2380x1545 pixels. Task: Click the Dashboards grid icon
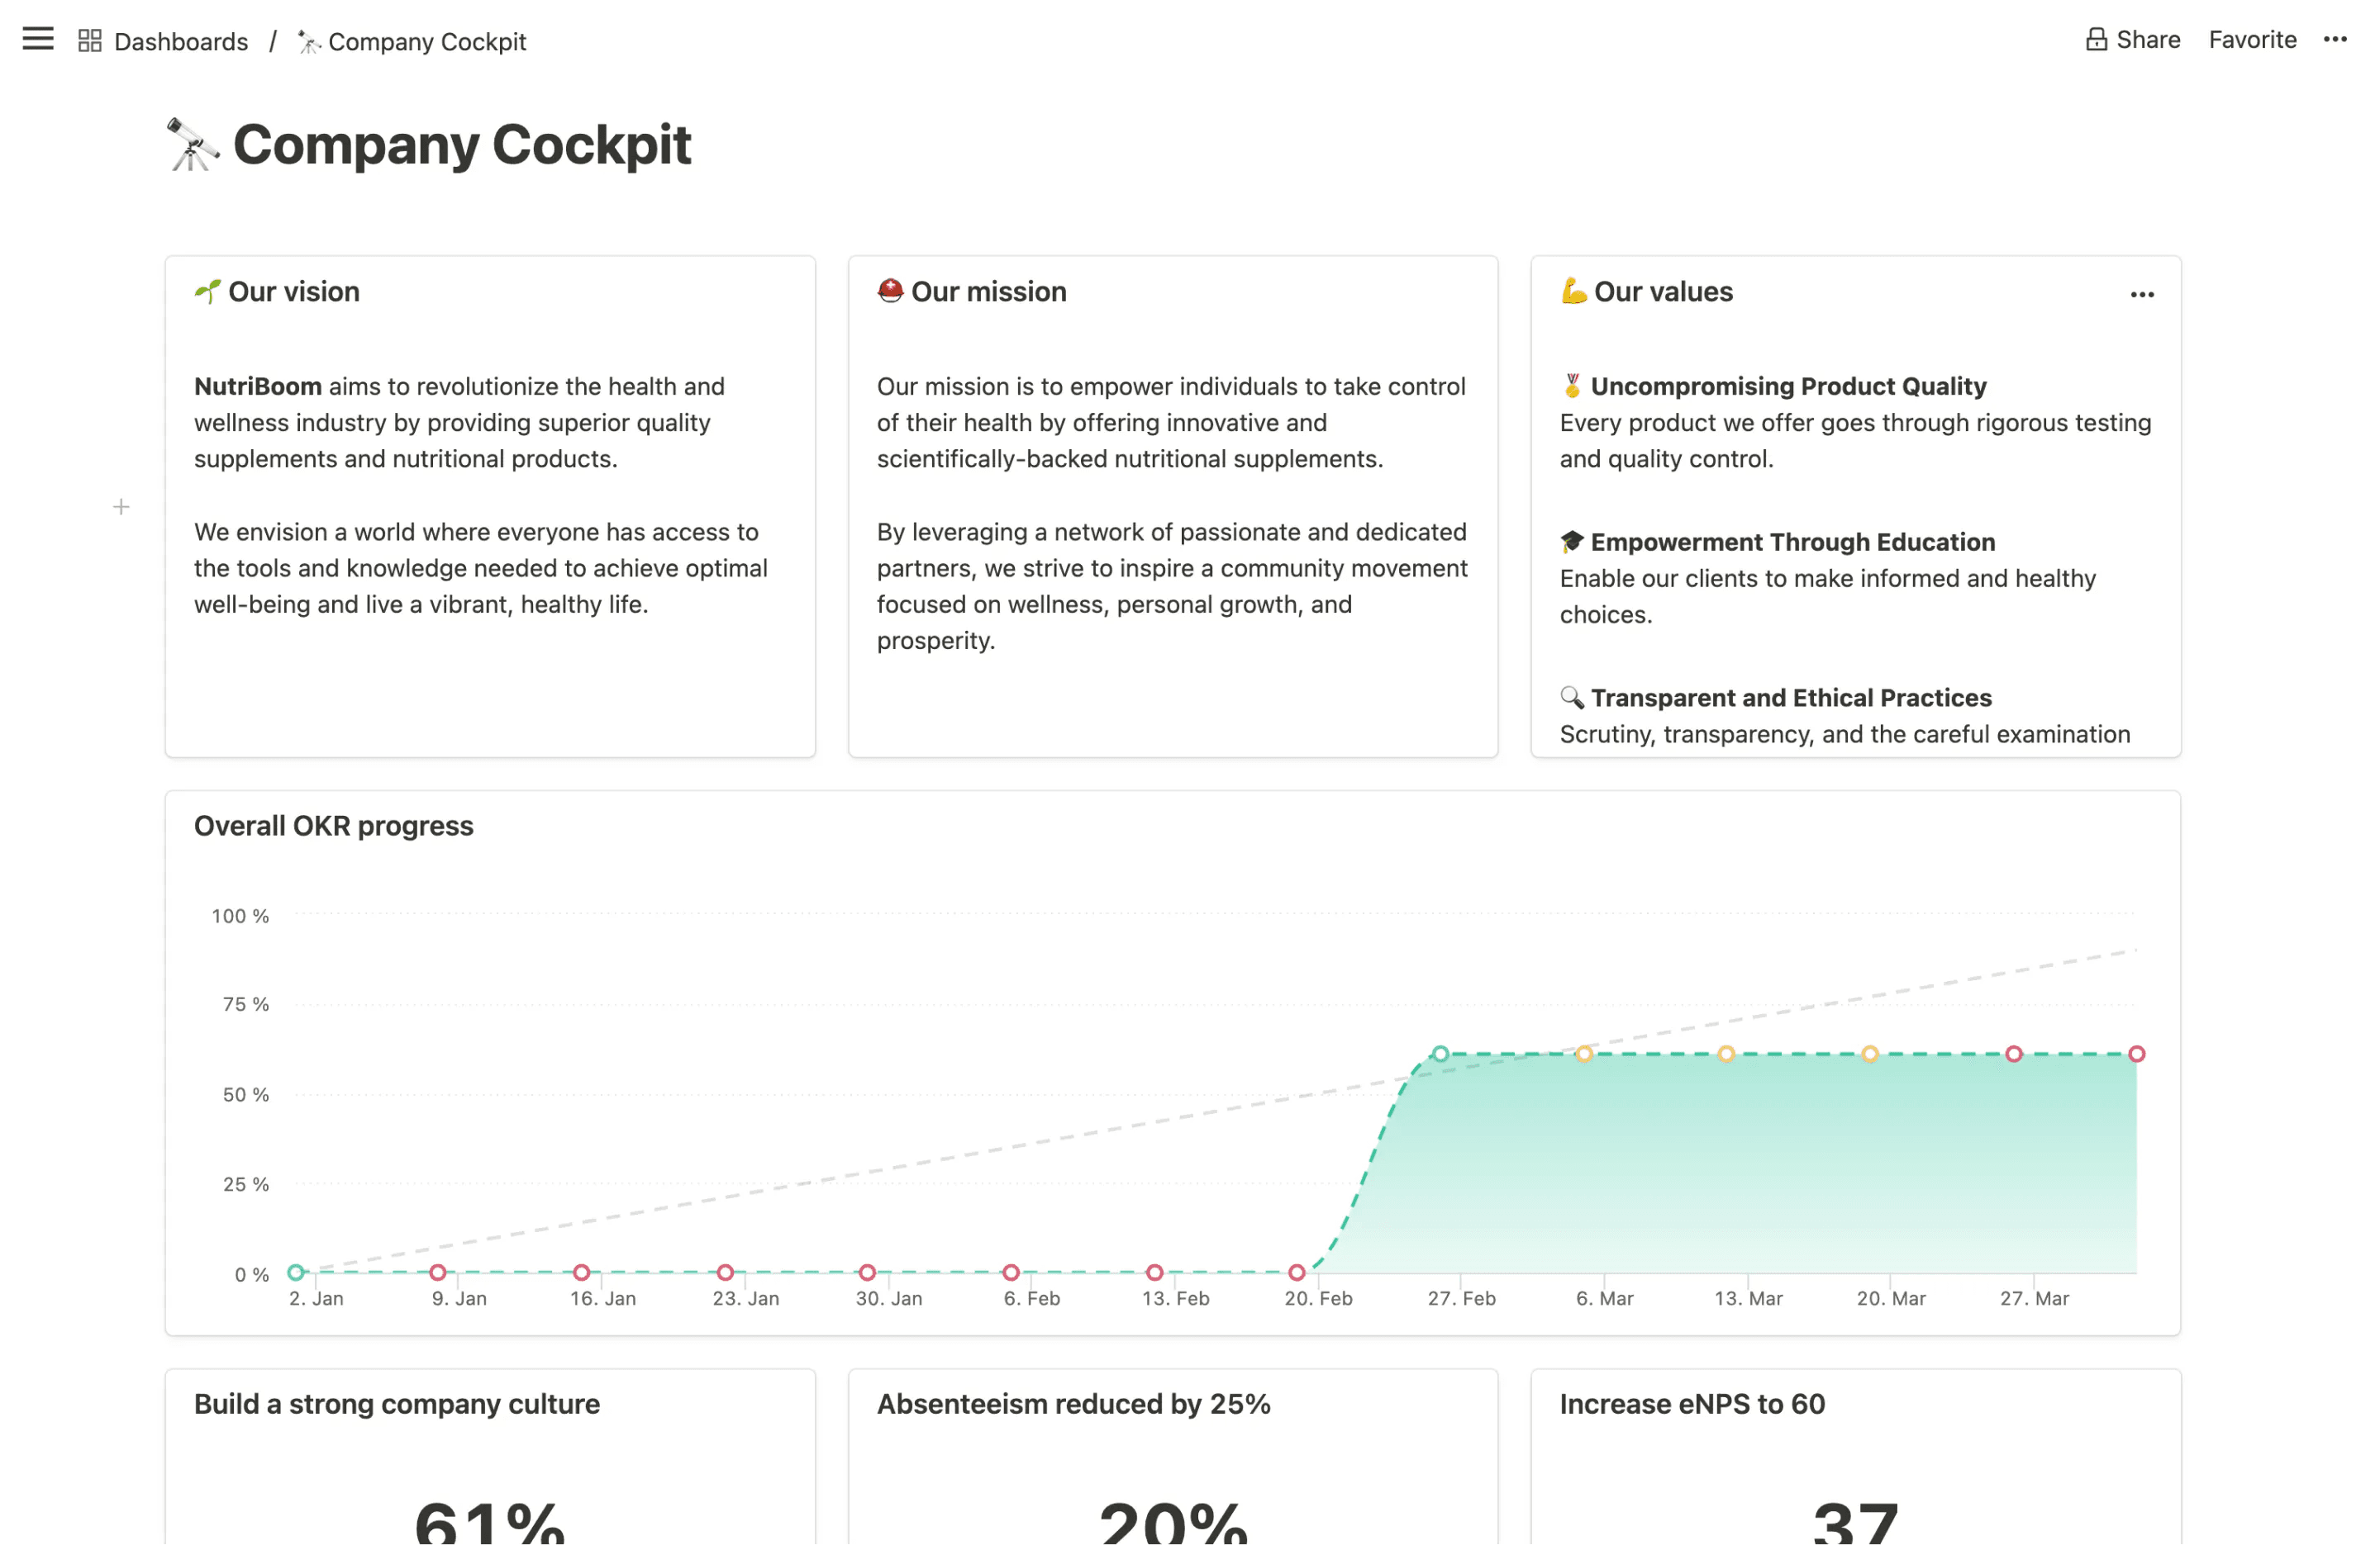[90, 41]
